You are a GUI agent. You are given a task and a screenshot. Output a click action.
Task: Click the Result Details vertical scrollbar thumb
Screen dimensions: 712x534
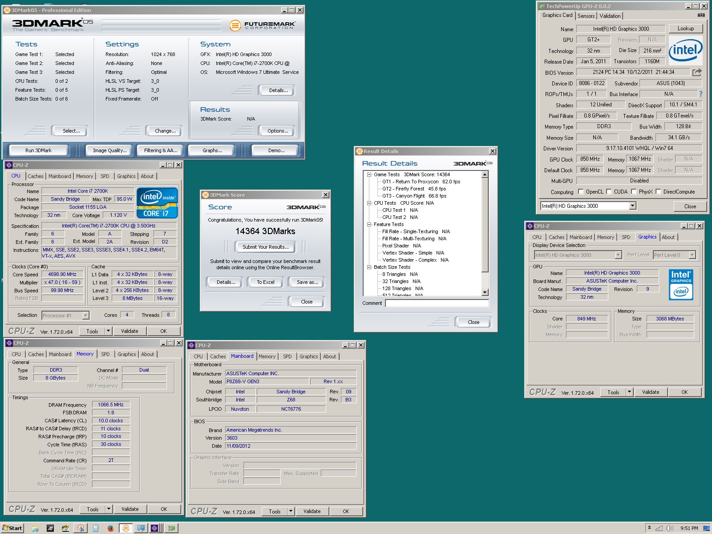pos(485,225)
